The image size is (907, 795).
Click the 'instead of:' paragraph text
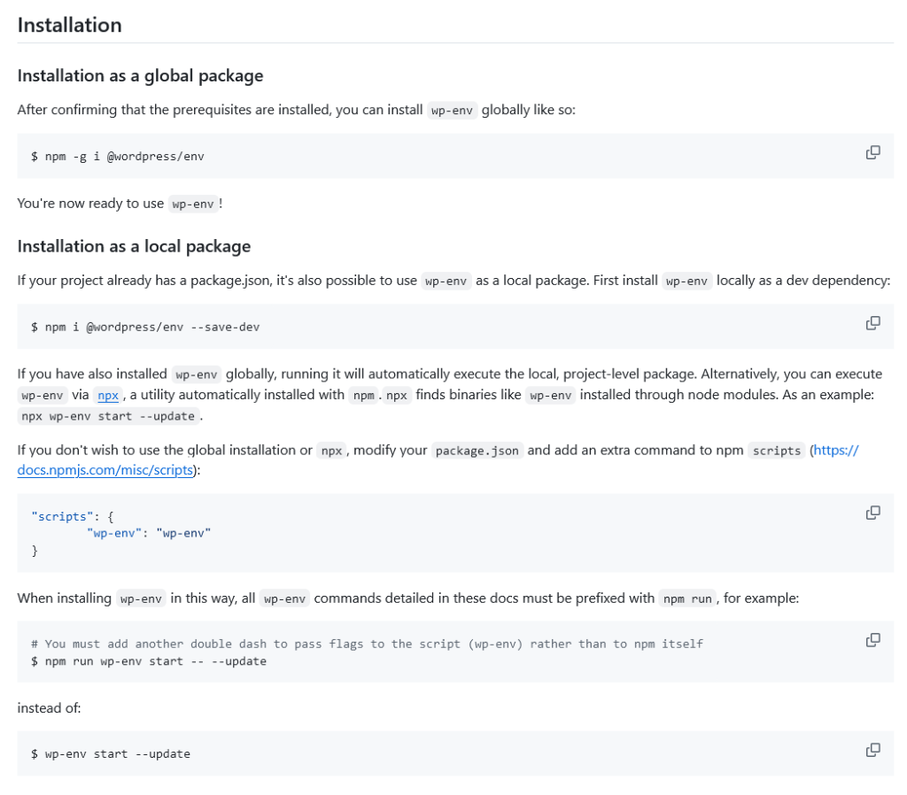click(49, 708)
